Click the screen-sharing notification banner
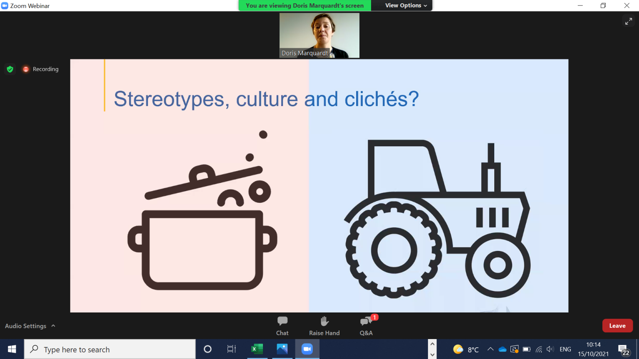This screenshot has width=639, height=359. pos(305,5)
